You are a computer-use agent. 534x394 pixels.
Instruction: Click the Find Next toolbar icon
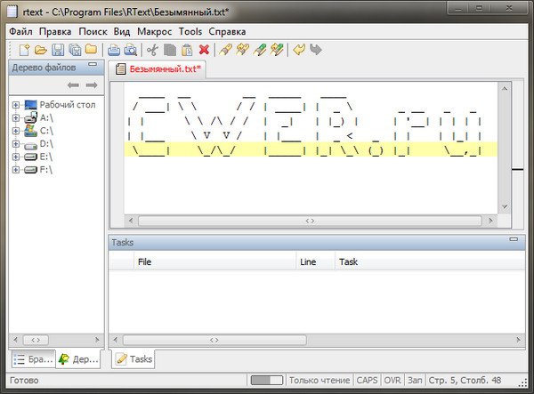click(x=242, y=50)
